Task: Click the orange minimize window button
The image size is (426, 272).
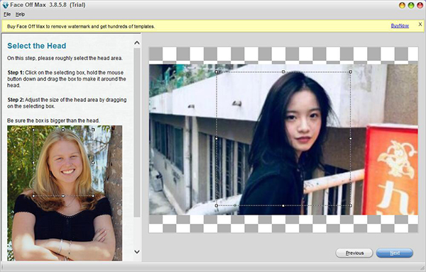Action: 402,5
